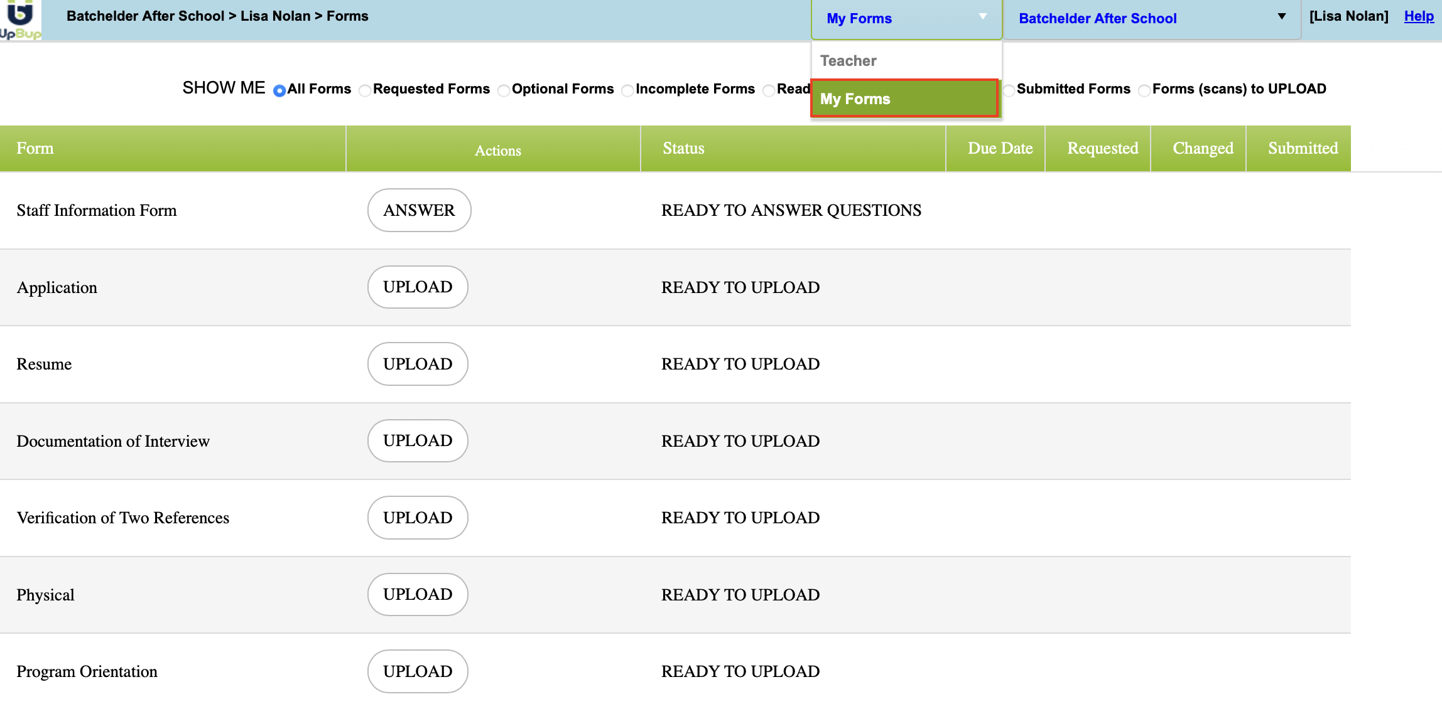Choose the Incomplete Forms radio option

click(627, 90)
